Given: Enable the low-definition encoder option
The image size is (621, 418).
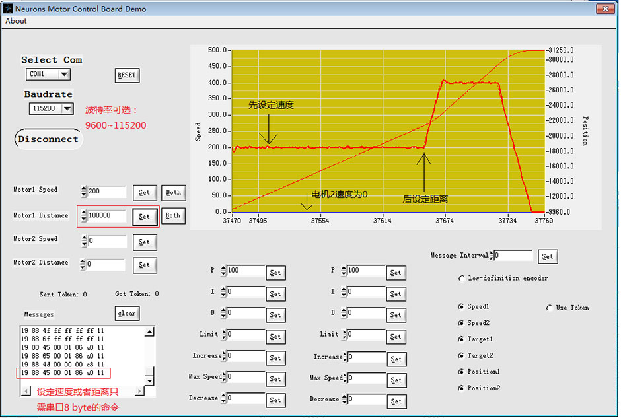Looking at the screenshot, I should click(462, 279).
